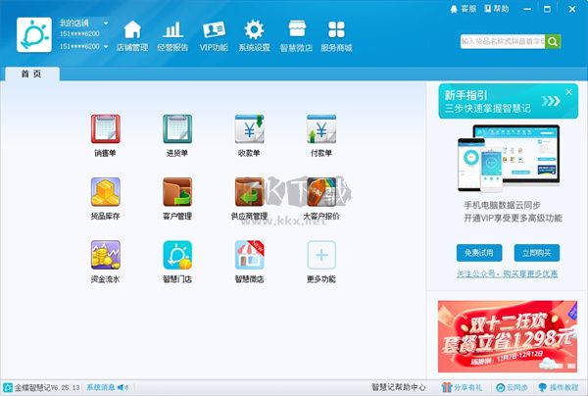This screenshot has height=396, width=588.
Task: Open 经营报告 business report toolbar icon
Action: coord(172,36)
